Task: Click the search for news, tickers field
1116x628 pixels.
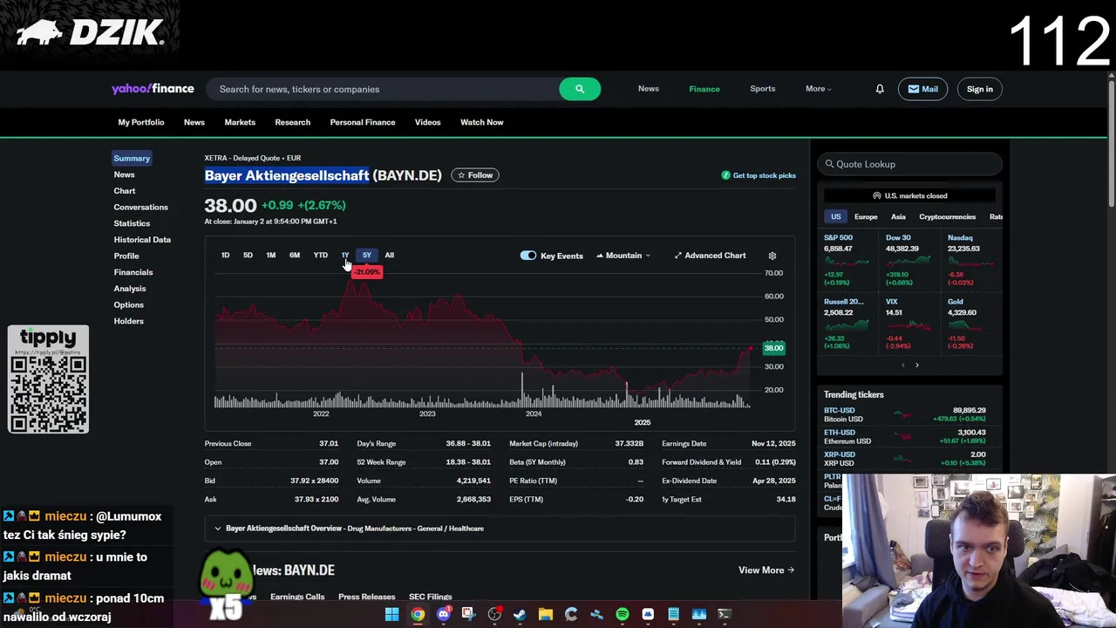Action: coord(384,89)
